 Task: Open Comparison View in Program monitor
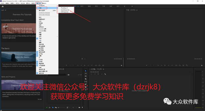pyautogui.click(x=187, y=65)
